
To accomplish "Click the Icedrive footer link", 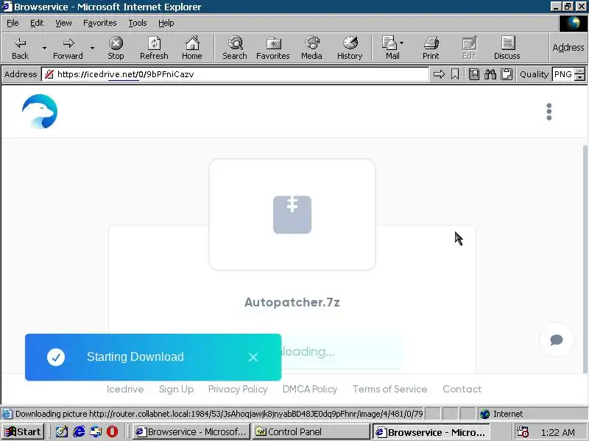I will [x=125, y=389].
